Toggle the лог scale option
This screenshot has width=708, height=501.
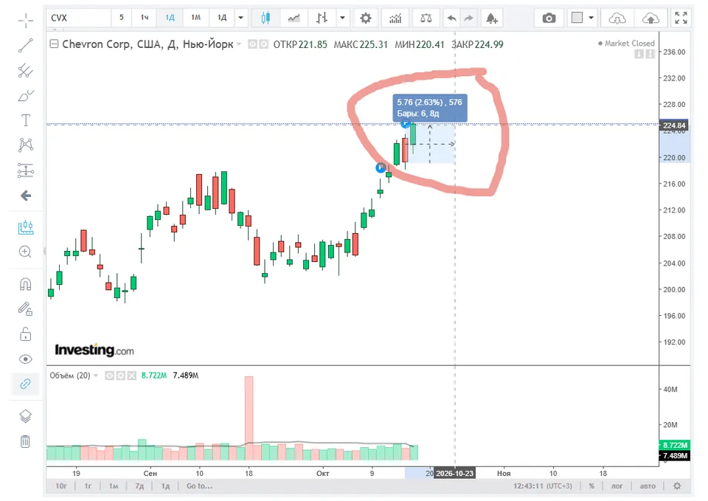tap(617, 486)
